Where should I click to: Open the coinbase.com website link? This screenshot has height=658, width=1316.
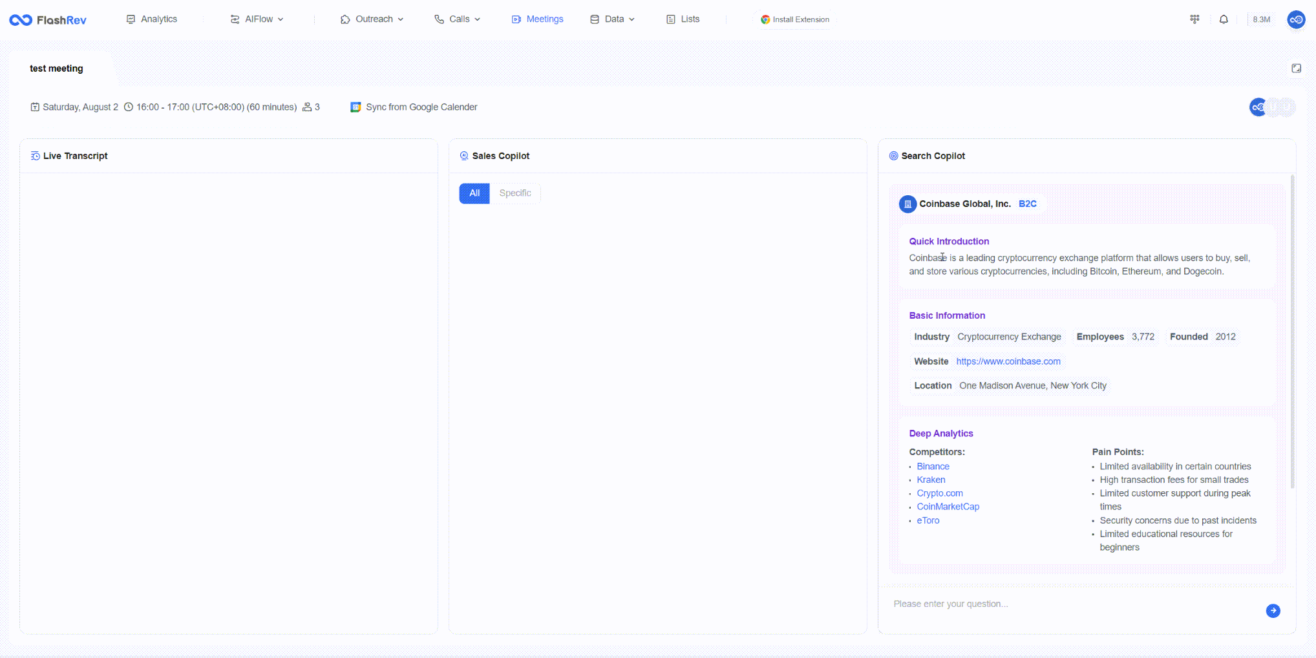pos(1008,361)
